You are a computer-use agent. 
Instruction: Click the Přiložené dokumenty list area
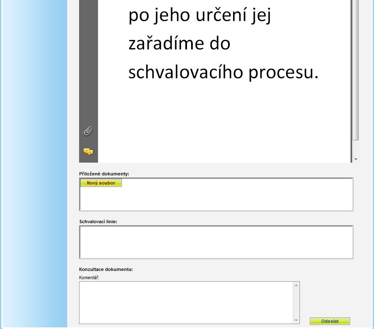pyautogui.click(x=216, y=194)
